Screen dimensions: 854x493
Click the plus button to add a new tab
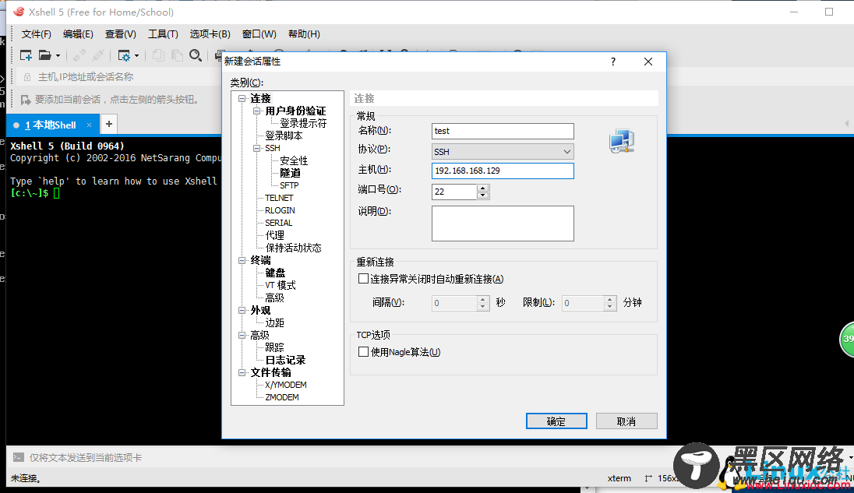click(x=109, y=124)
